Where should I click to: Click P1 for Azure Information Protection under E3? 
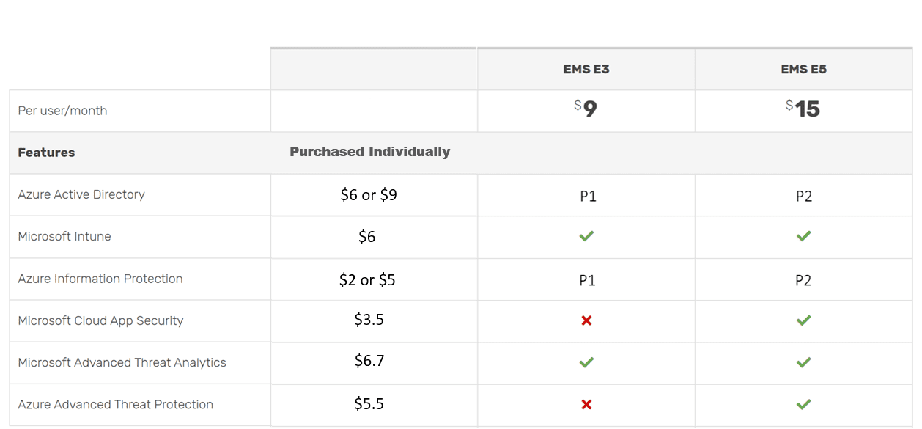587,280
